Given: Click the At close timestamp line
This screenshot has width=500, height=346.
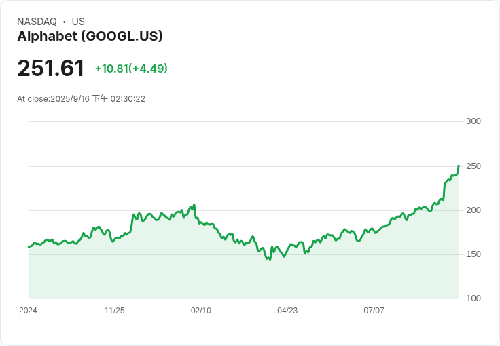Looking at the screenshot, I should coord(81,98).
